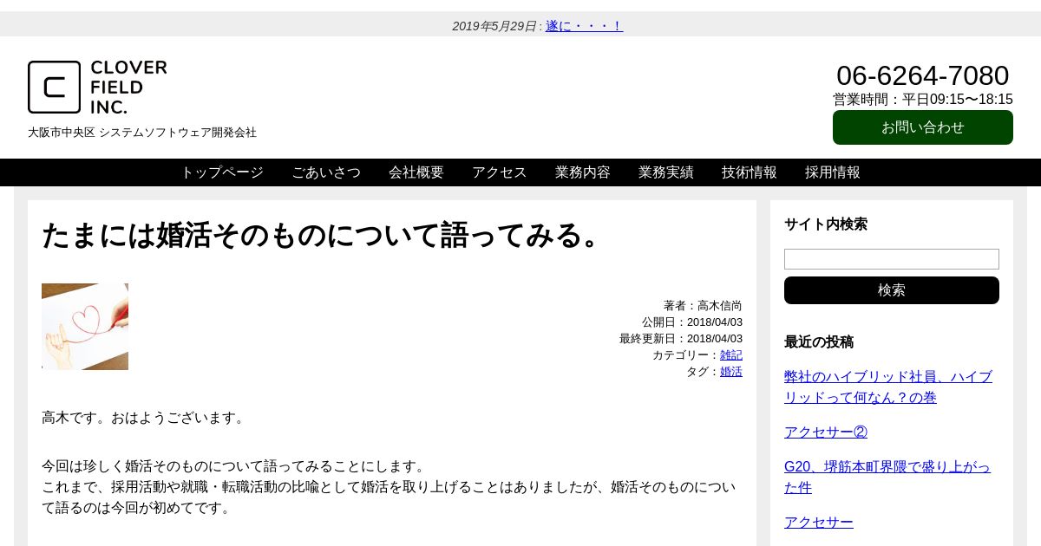Open the 婚活 tag link
The width and height of the screenshot is (1041, 546).
point(731,372)
